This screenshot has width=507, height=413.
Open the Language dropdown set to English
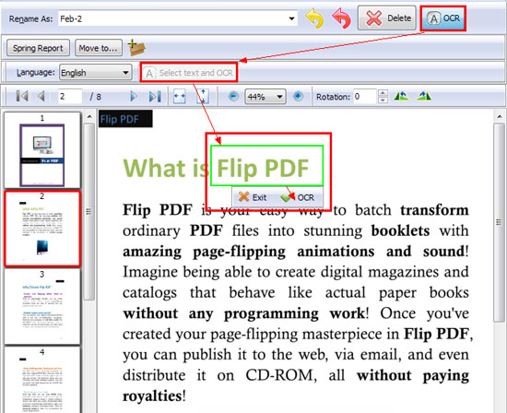tap(96, 73)
